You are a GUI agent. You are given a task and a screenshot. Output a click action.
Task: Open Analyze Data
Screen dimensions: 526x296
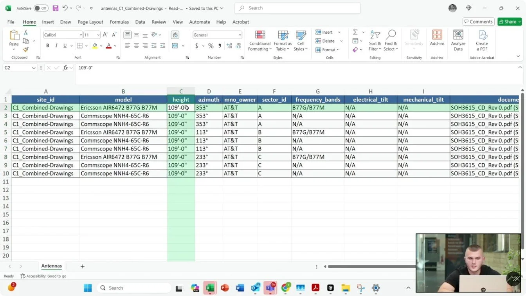coord(458,40)
